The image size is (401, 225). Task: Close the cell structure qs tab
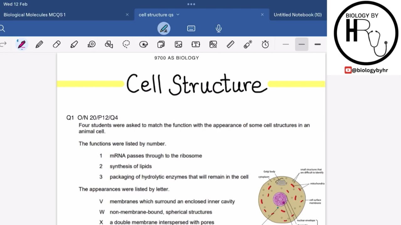pyautogui.click(x=262, y=15)
